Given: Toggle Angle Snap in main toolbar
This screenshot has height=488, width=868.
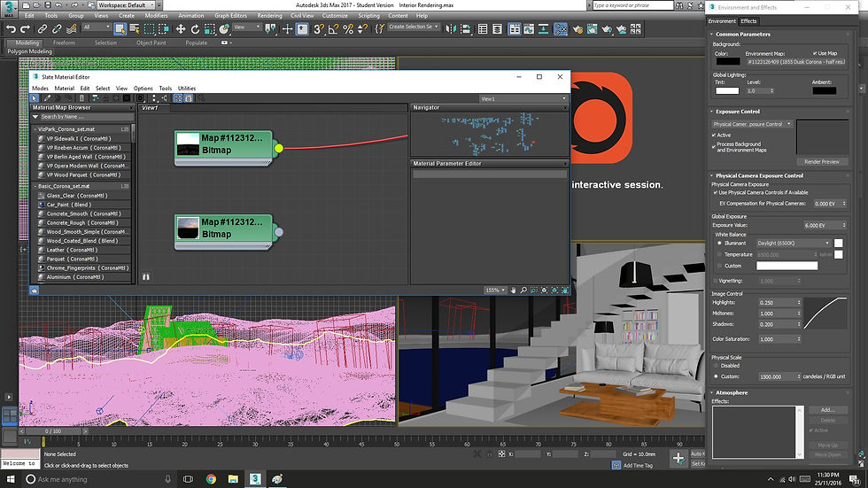Looking at the screenshot, I should point(333,28).
